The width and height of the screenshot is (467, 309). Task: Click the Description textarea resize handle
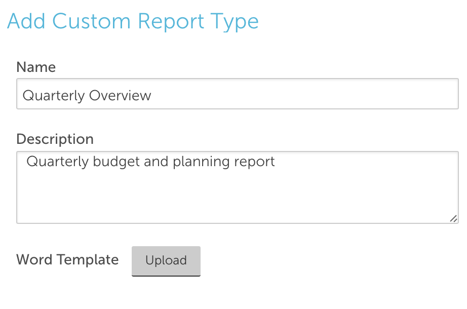(453, 218)
